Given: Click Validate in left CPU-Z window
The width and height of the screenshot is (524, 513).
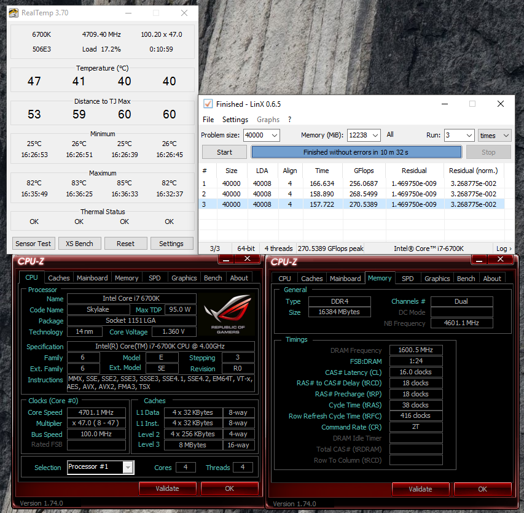Looking at the screenshot, I should [167, 488].
